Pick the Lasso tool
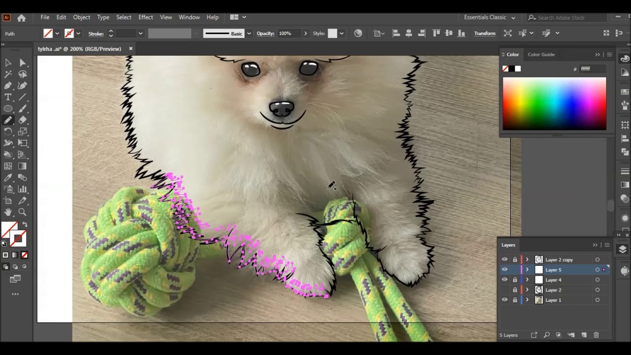This screenshot has height=355, width=631. 23,74
